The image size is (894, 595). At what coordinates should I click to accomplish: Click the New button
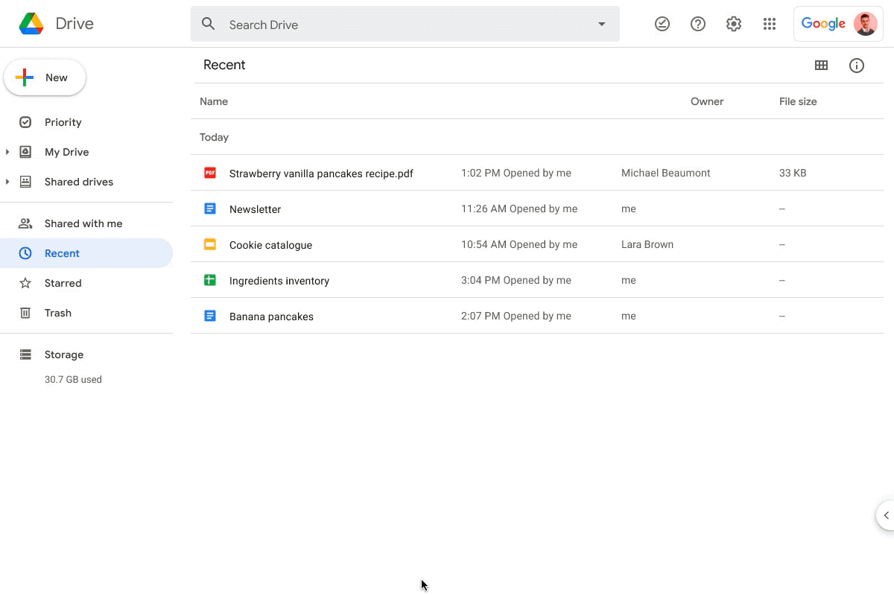pyautogui.click(x=45, y=77)
